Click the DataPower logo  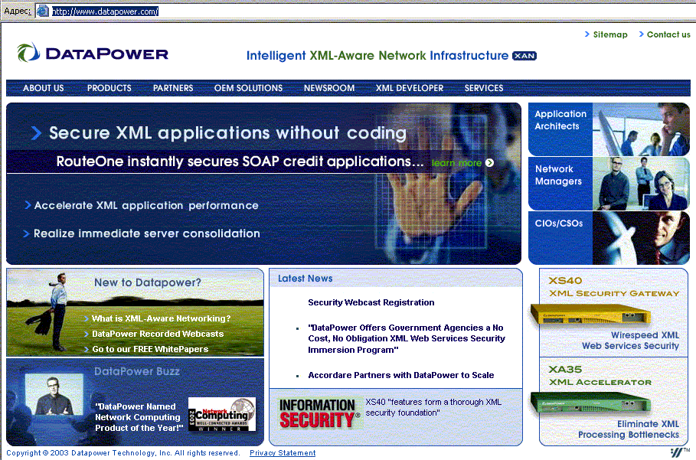pyautogui.click(x=93, y=53)
